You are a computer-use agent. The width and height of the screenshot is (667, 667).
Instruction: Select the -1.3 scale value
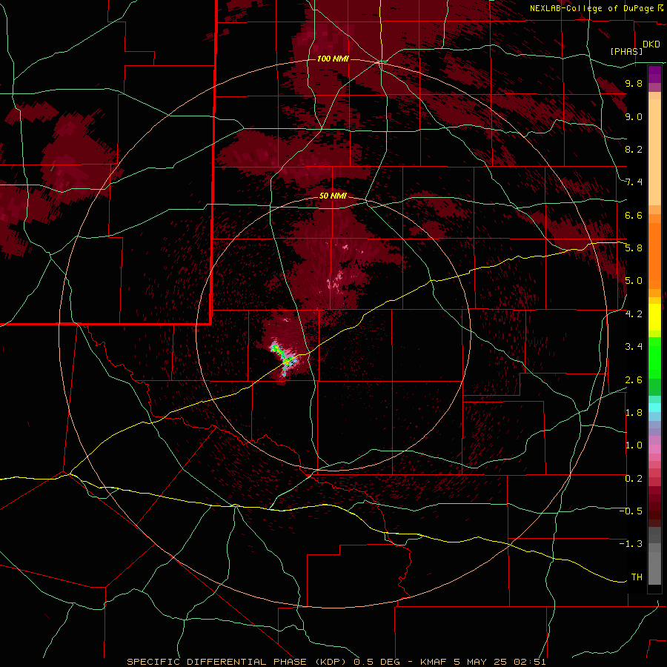pyautogui.click(x=631, y=544)
